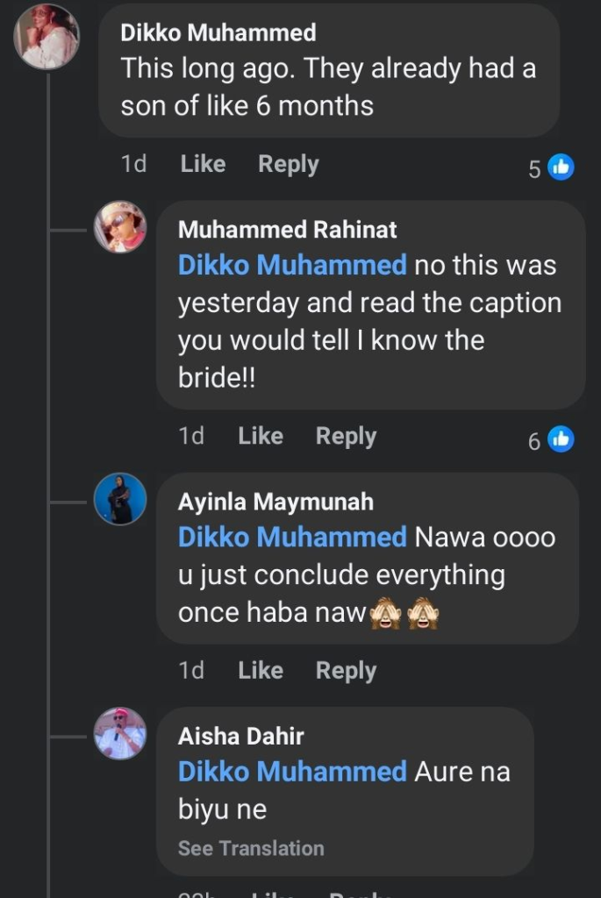The image size is (601, 898).
Task: Open Aisha Dahir's profile name
Action: pos(240,735)
